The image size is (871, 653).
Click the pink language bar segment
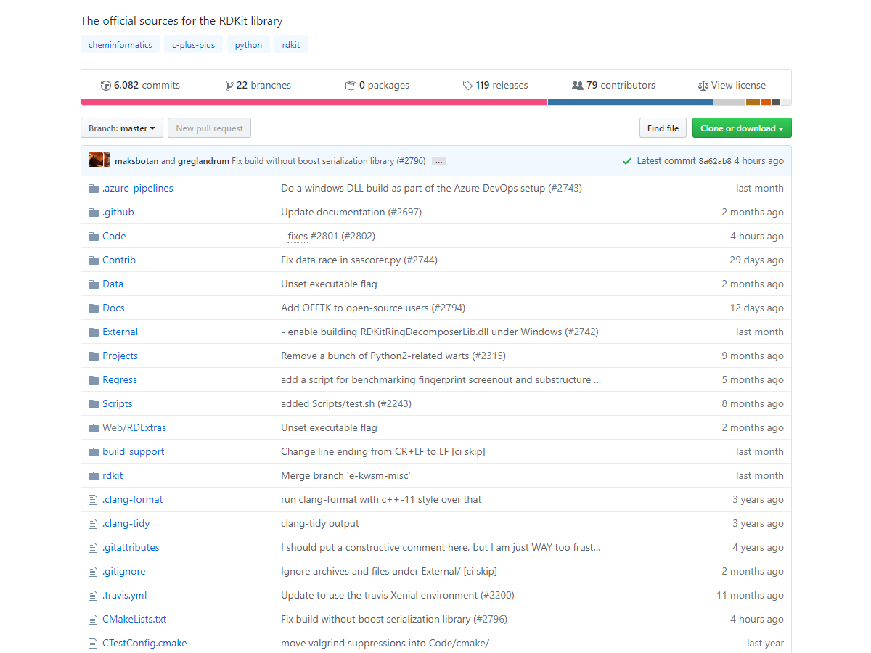(x=314, y=102)
